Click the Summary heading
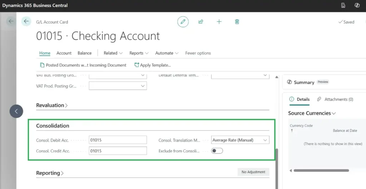The image size is (366, 189). pos(304,82)
